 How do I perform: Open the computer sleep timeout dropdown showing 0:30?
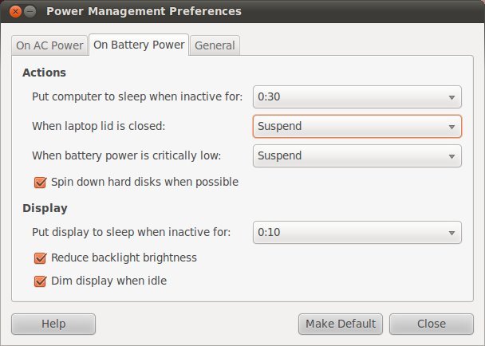tap(357, 97)
